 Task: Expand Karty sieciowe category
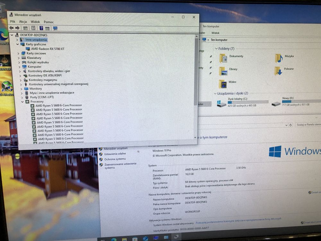18,53
